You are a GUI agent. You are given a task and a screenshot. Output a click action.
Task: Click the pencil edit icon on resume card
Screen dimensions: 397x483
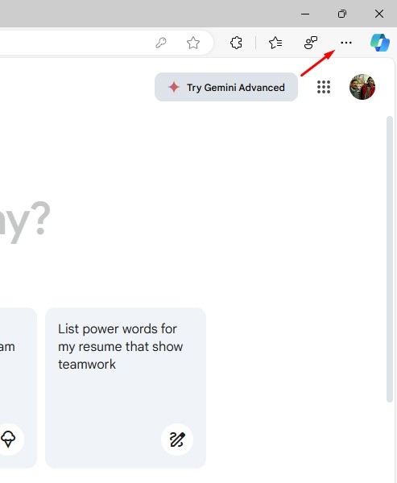(177, 440)
